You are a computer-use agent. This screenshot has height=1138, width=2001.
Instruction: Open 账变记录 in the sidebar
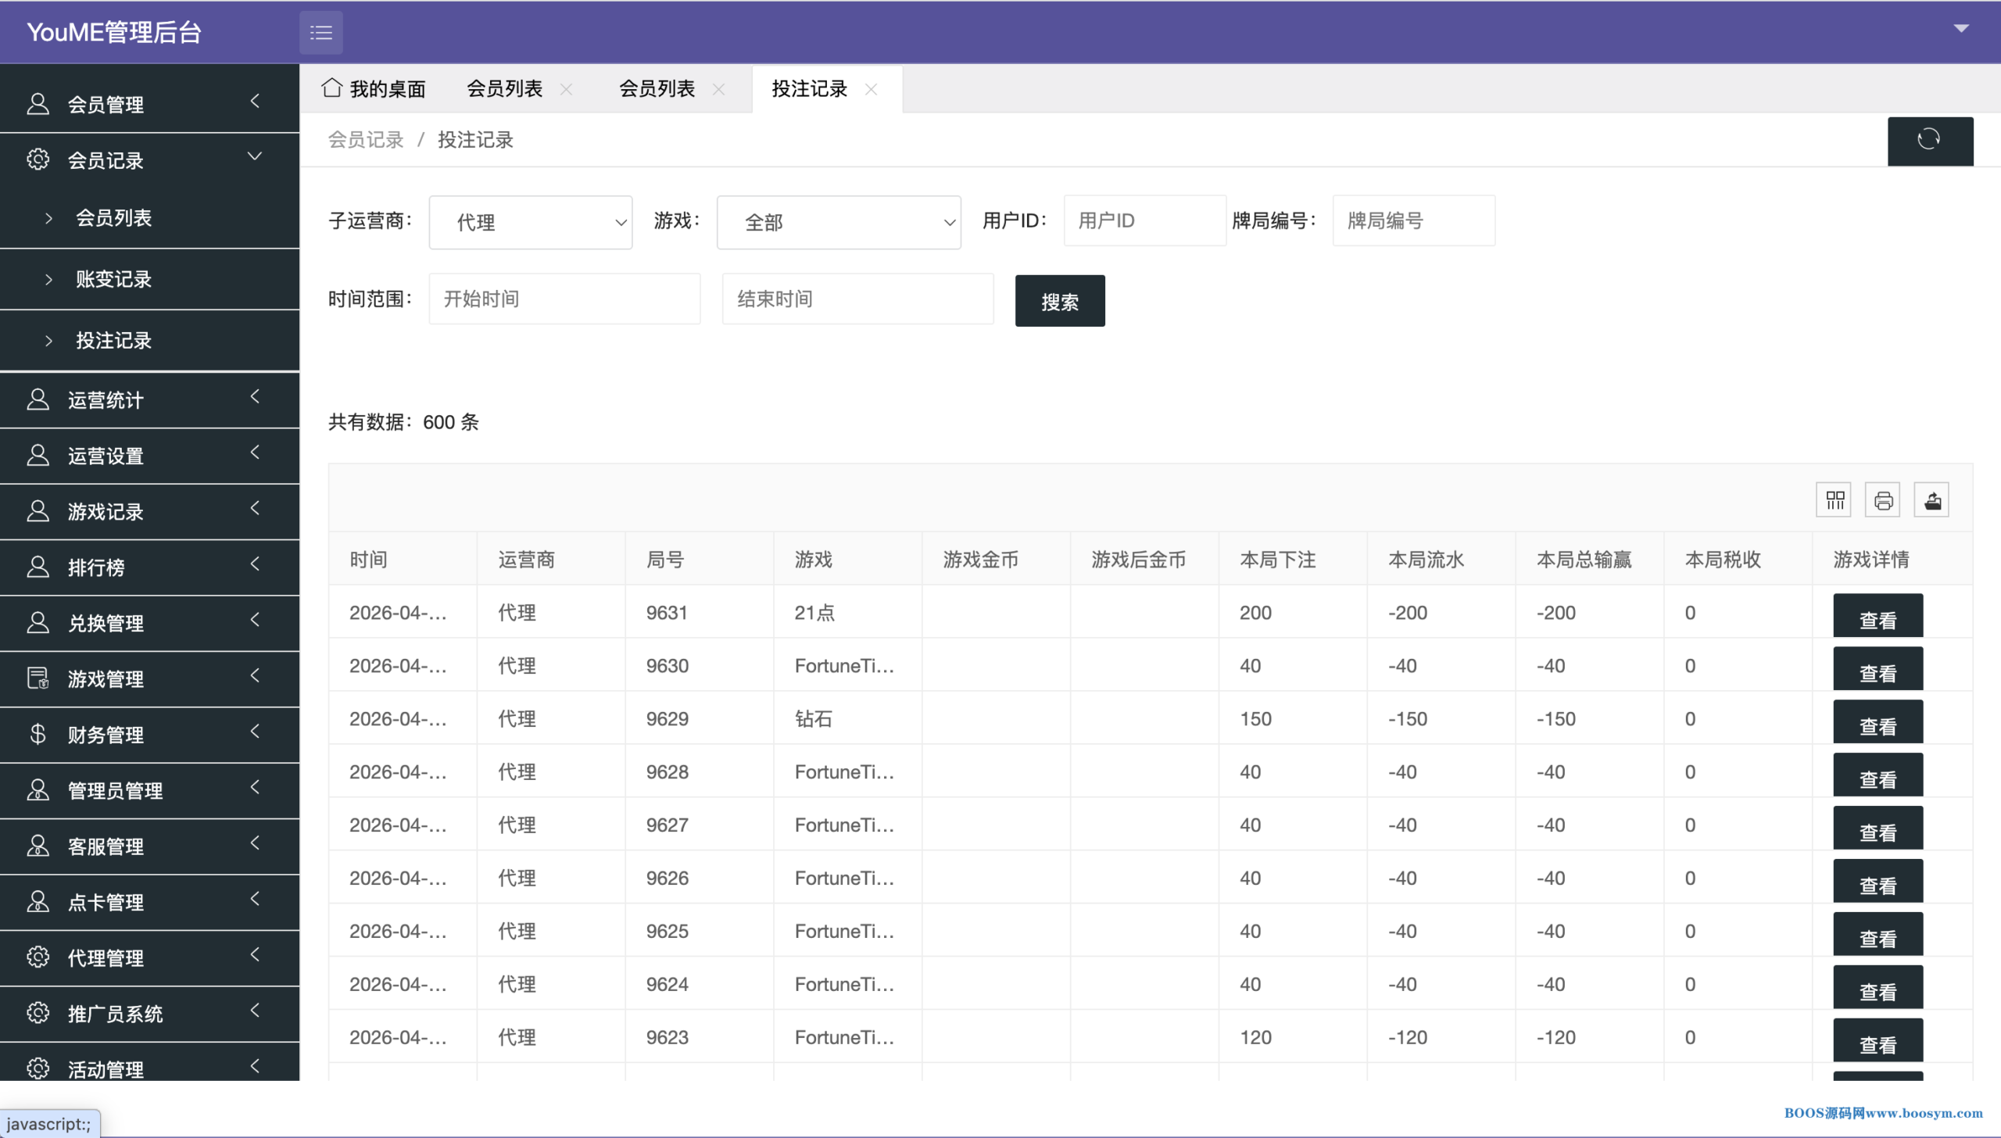(x=113, y=279)
